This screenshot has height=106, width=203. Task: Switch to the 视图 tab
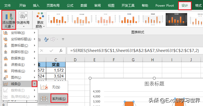(111, 6)
